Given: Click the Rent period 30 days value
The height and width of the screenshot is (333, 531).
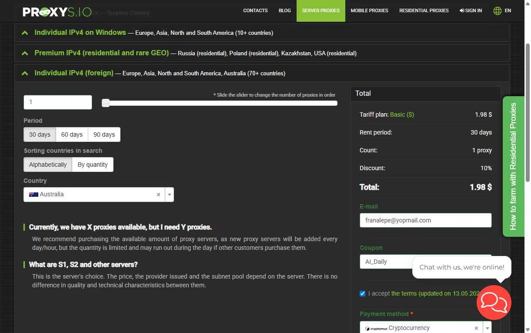Looking at the screenshot, I should tap(481, 132).
